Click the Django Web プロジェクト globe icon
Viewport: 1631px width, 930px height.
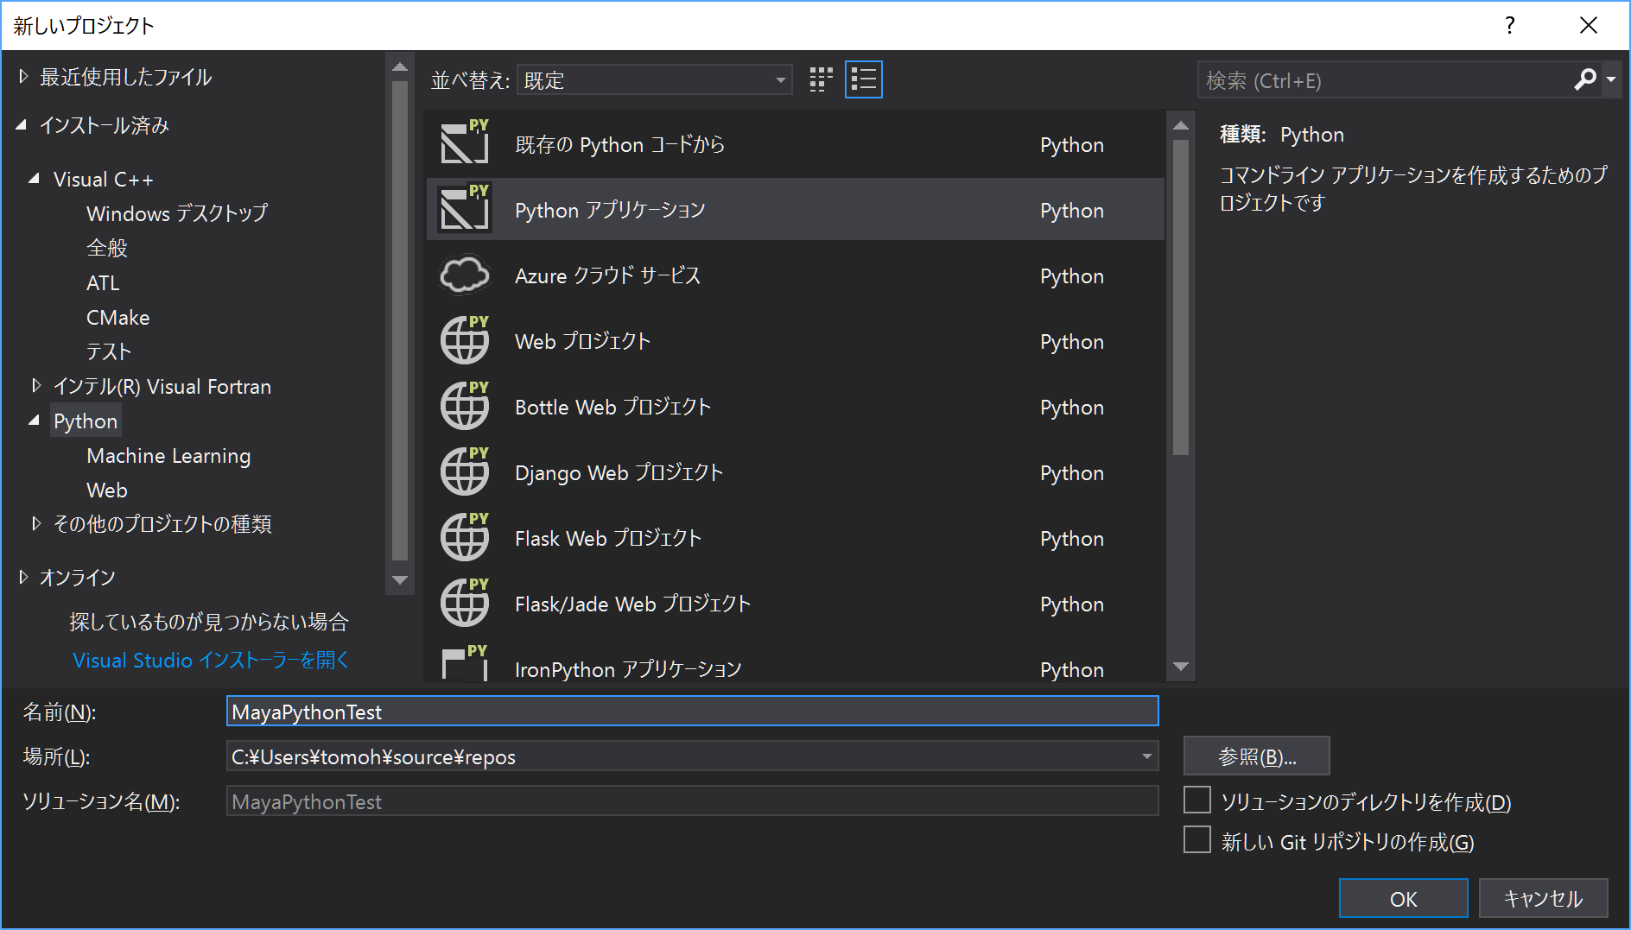465,471
